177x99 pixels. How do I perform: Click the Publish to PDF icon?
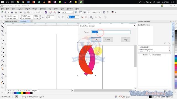coord(59,12)
